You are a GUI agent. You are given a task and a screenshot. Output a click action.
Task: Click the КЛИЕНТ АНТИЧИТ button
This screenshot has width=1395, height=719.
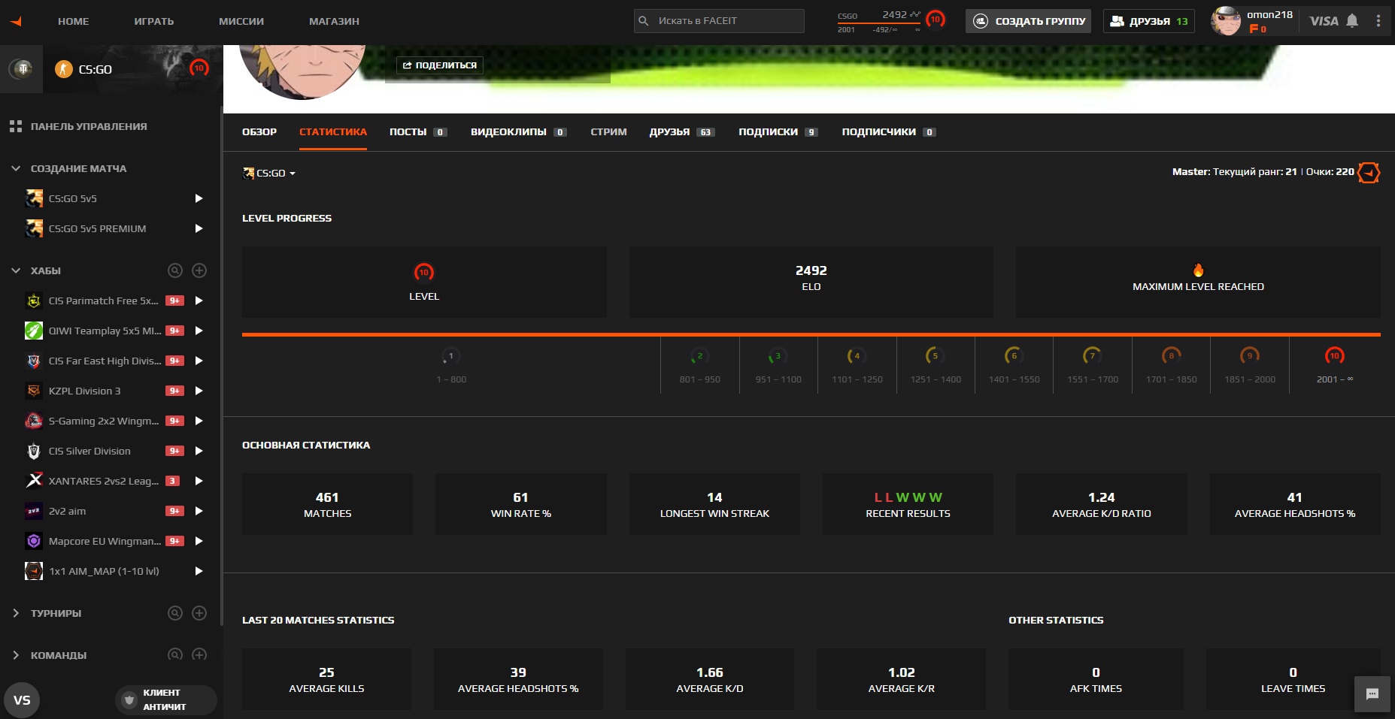tap(165, 699)
